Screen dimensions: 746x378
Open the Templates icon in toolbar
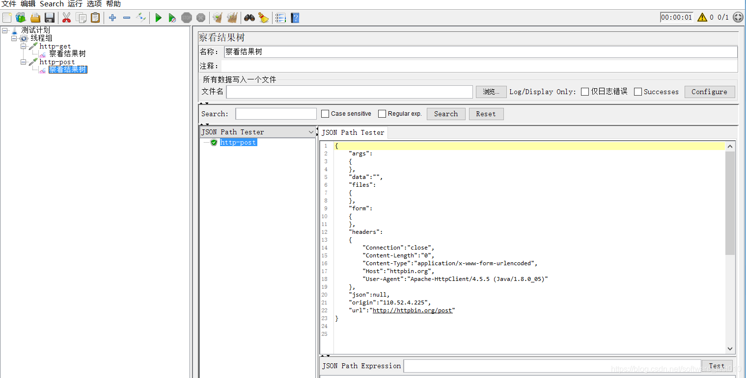coord(21,18)
